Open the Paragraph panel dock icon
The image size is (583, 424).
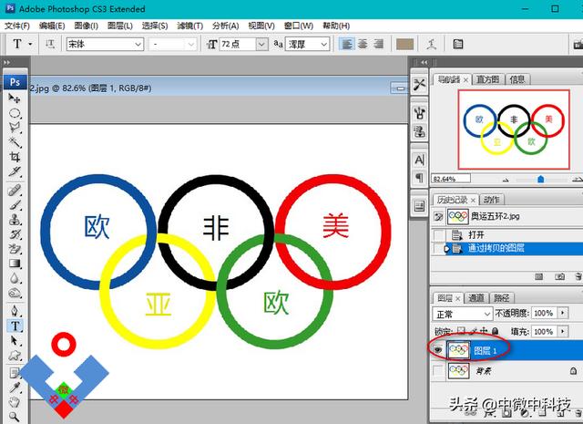pos(419,178)
